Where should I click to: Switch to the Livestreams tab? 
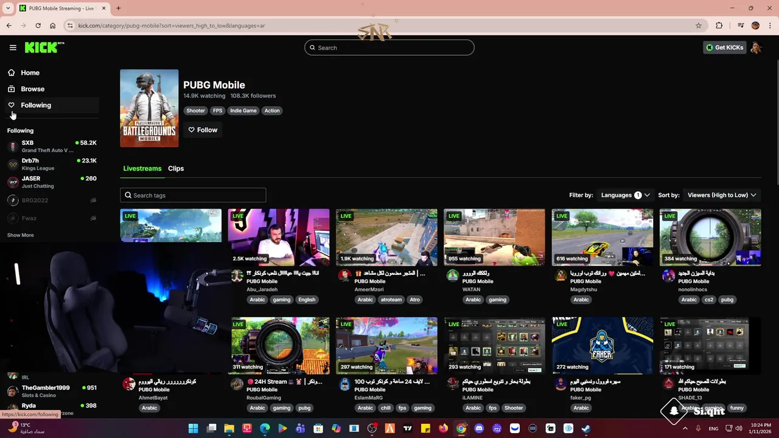[x=142, y=169]
